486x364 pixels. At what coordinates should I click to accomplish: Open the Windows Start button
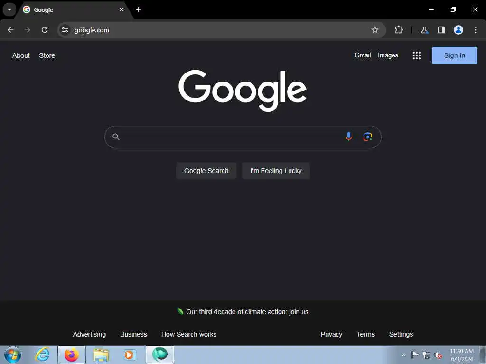pyautogui.click(x=13, y=355)
